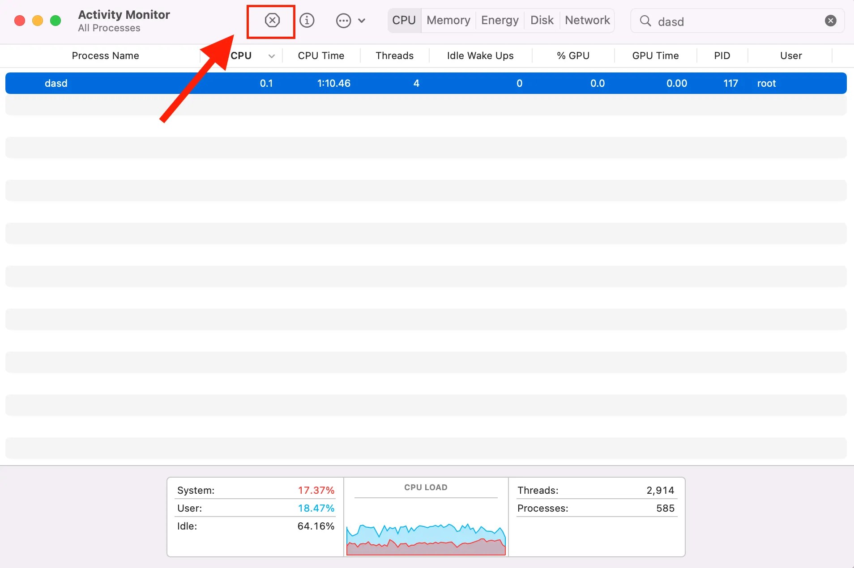Screen dimensions: 854x568
Task: Click PID value 117 in dasd row
Action: pos(731,84)
